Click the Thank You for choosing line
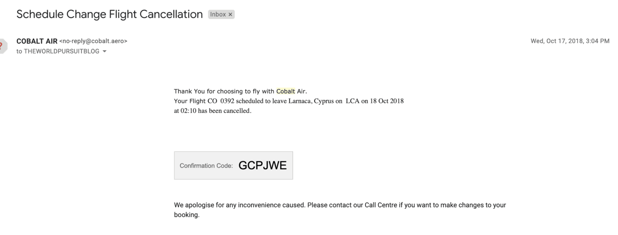The height and width of the screenshot is (235, 618). 240,91
